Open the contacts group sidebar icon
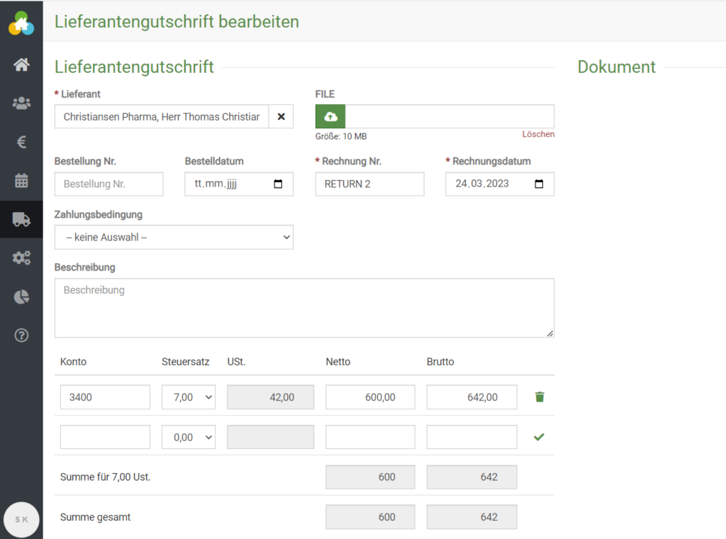The image size is (726, 539). pos(21,104)
